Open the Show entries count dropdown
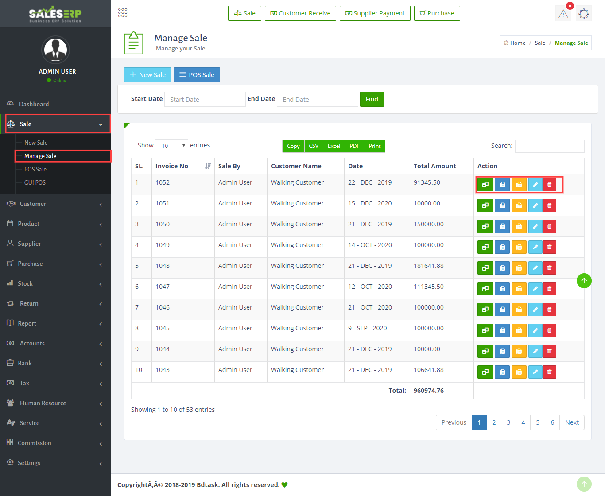This screenshot has width=605, height=496. [x=172, y=146]
